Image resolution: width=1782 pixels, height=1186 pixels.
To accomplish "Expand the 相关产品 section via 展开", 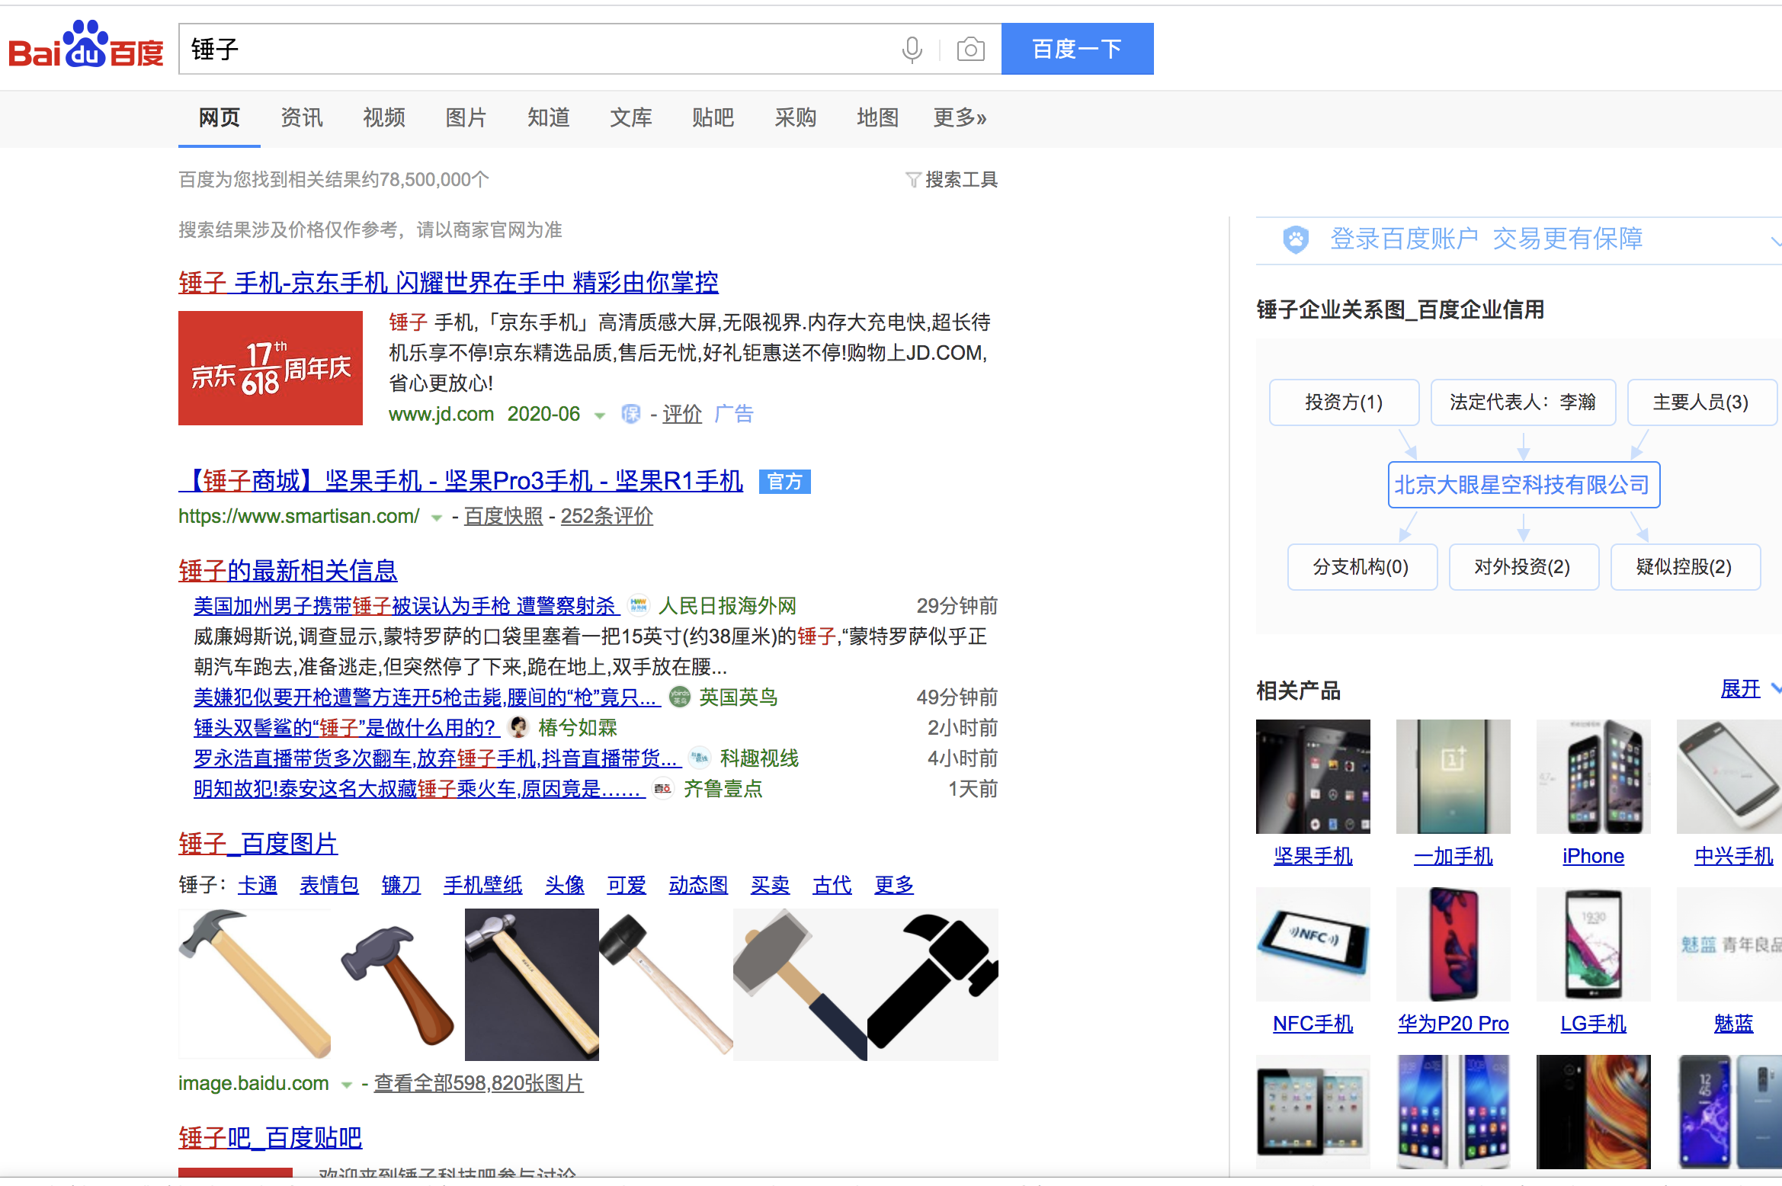I will tap(1741, 689).
